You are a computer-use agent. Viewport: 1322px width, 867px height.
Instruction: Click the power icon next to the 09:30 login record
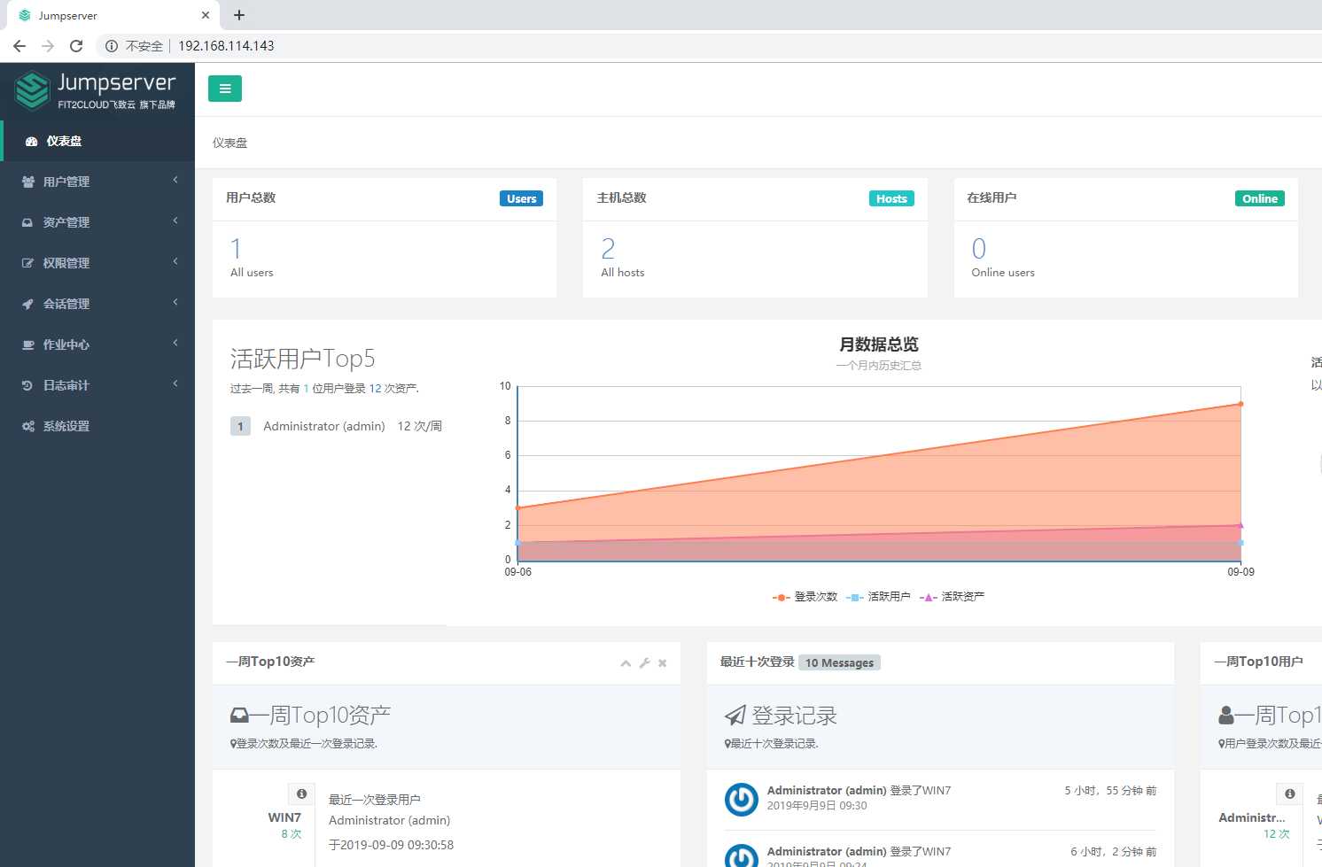click(x=742, y=800)
